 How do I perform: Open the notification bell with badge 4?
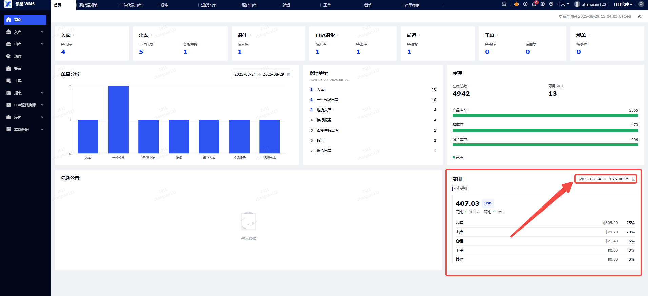pos(534,4)
